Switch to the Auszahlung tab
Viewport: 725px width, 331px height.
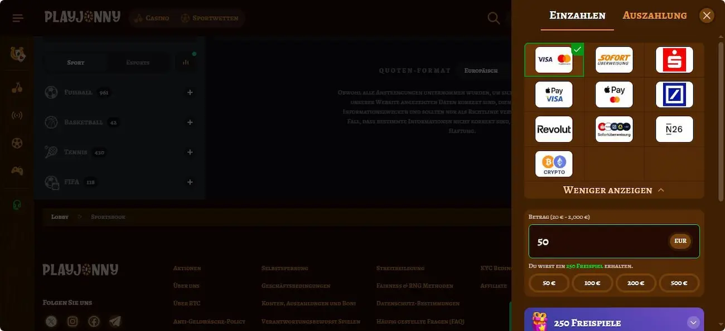coord(655,16)
